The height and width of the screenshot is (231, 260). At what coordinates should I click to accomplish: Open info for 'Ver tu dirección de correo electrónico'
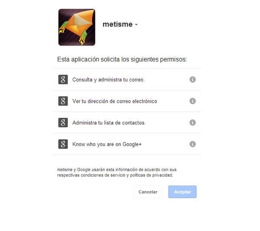(x=192, y=101)
